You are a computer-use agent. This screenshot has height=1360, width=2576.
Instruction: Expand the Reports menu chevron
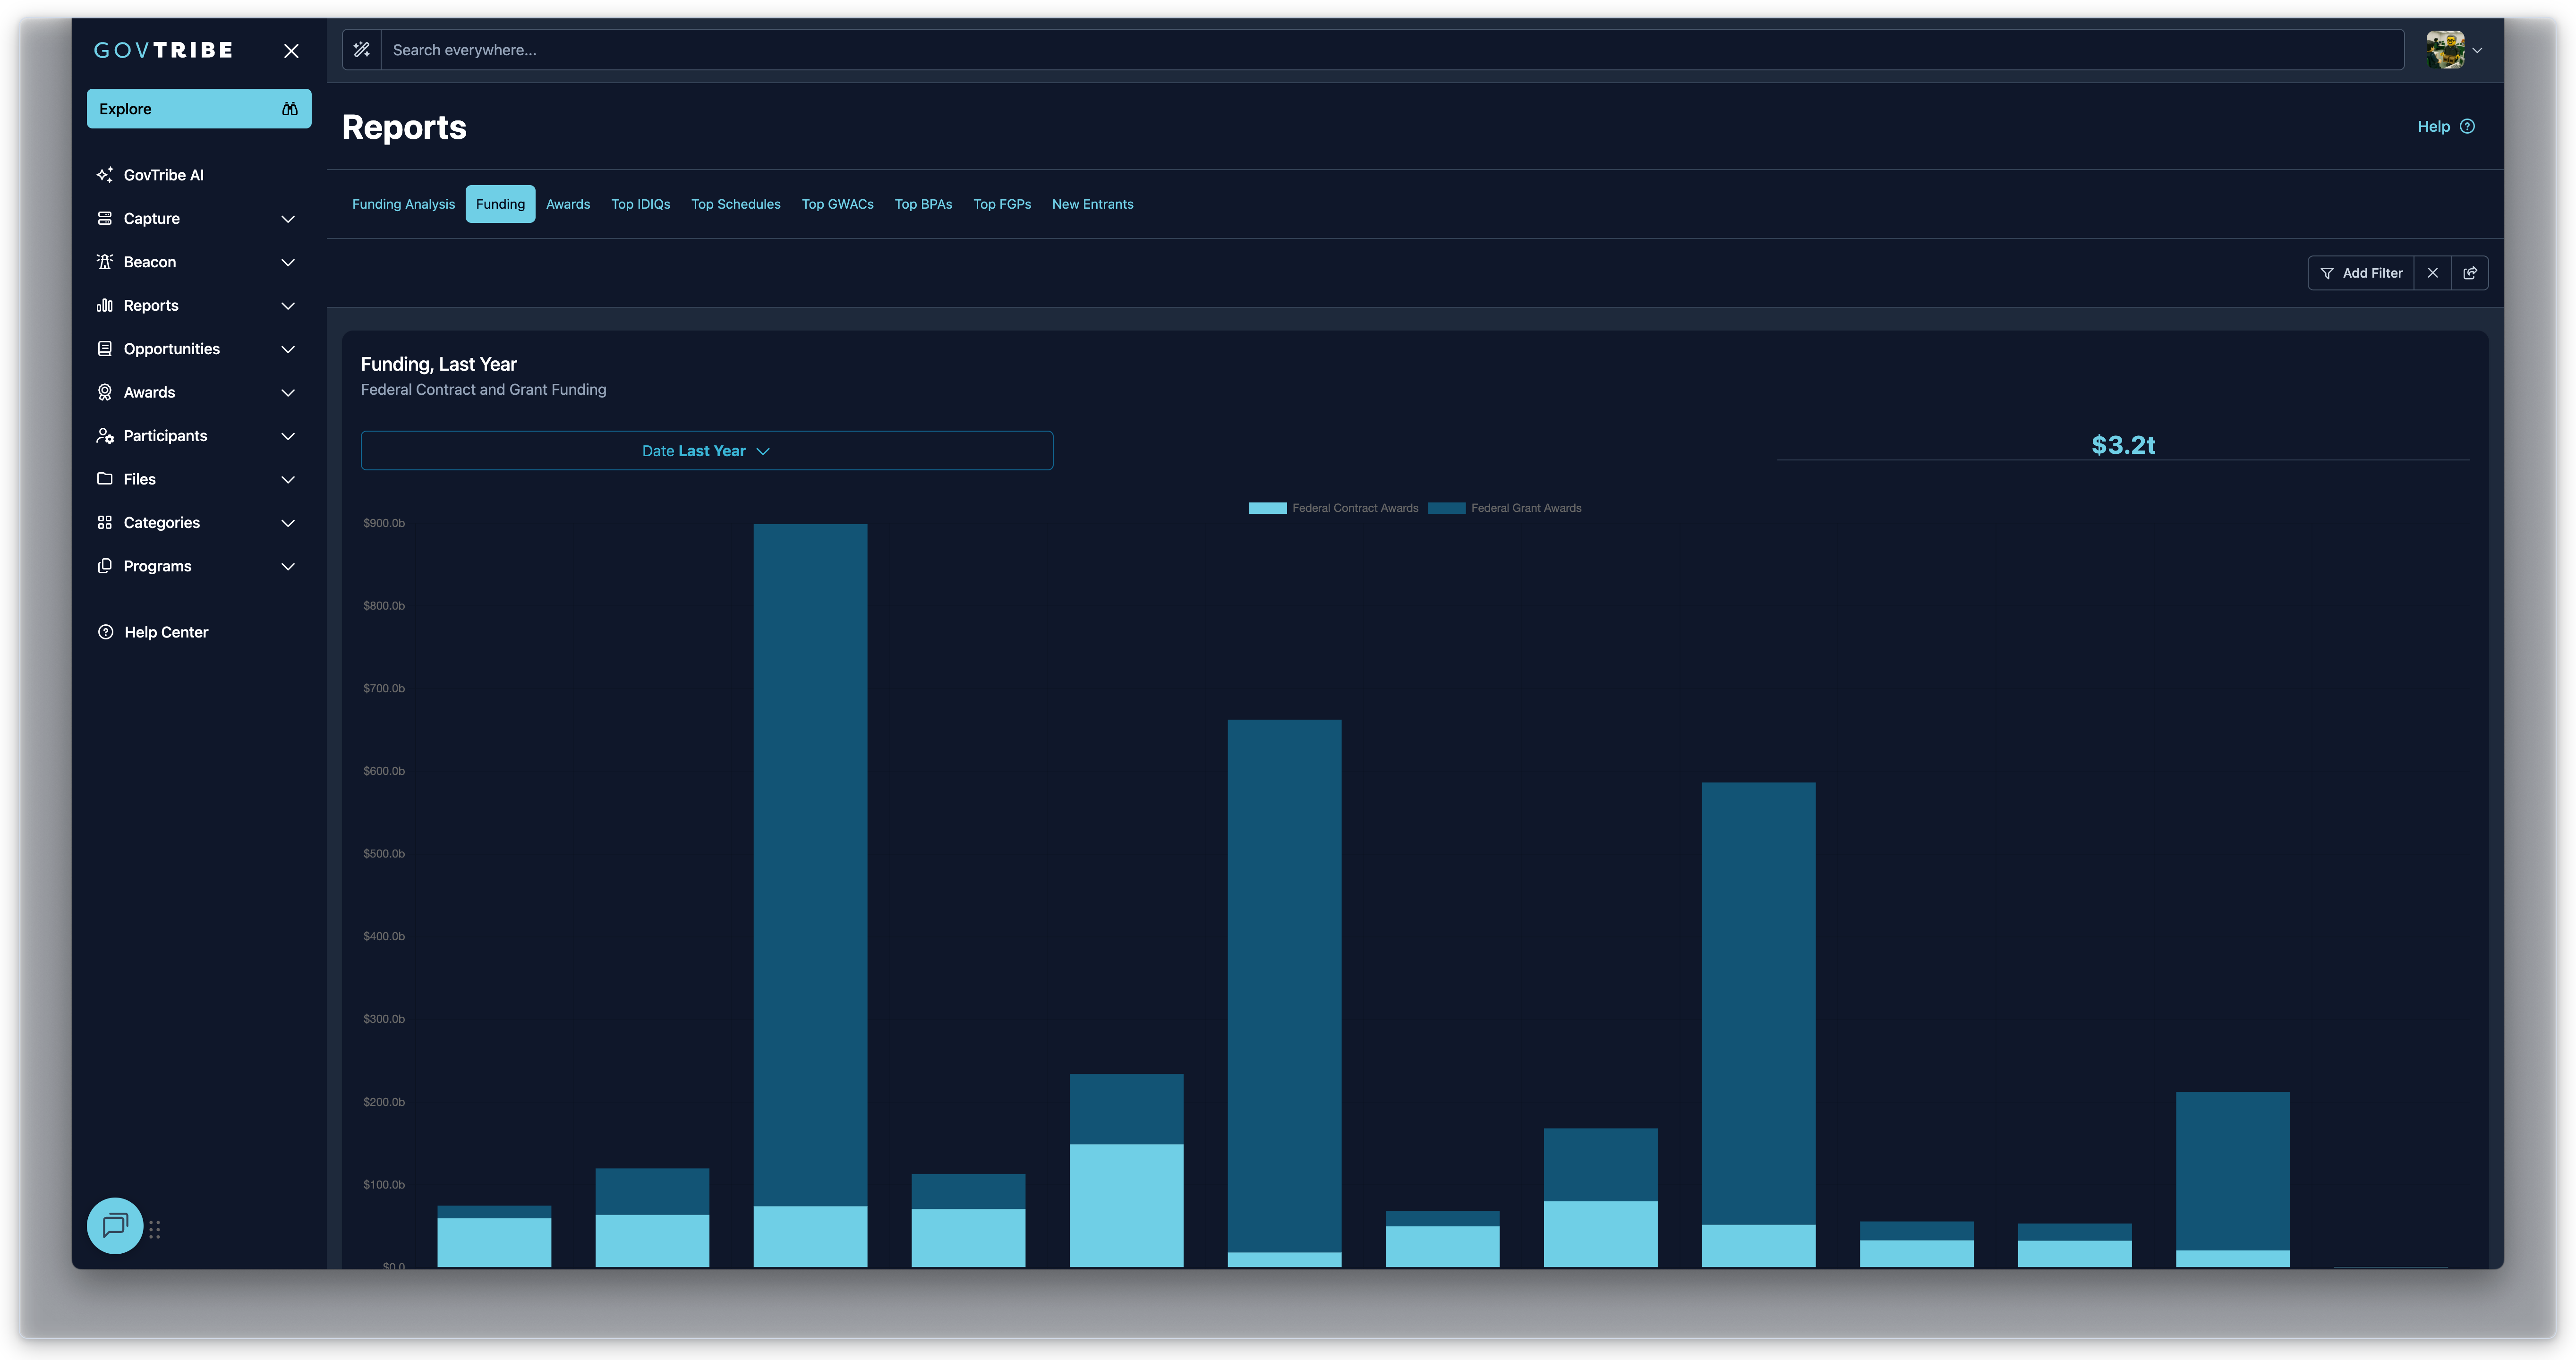pos(288,306)
